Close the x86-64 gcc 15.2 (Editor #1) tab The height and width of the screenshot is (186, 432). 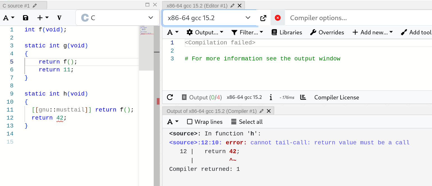click(x=239, y=6)
